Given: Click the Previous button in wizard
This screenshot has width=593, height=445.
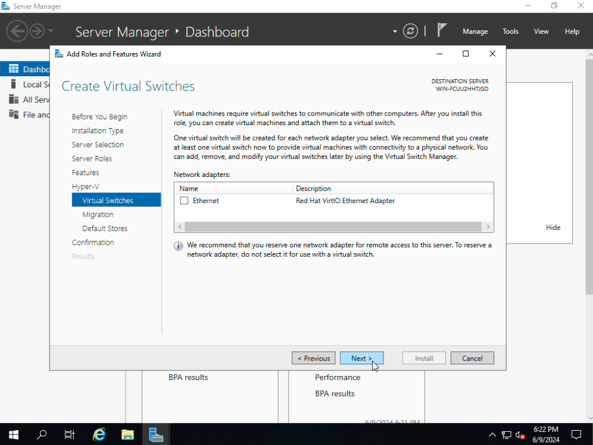Looking at the screenshot, I should click(x=313, y=358).
